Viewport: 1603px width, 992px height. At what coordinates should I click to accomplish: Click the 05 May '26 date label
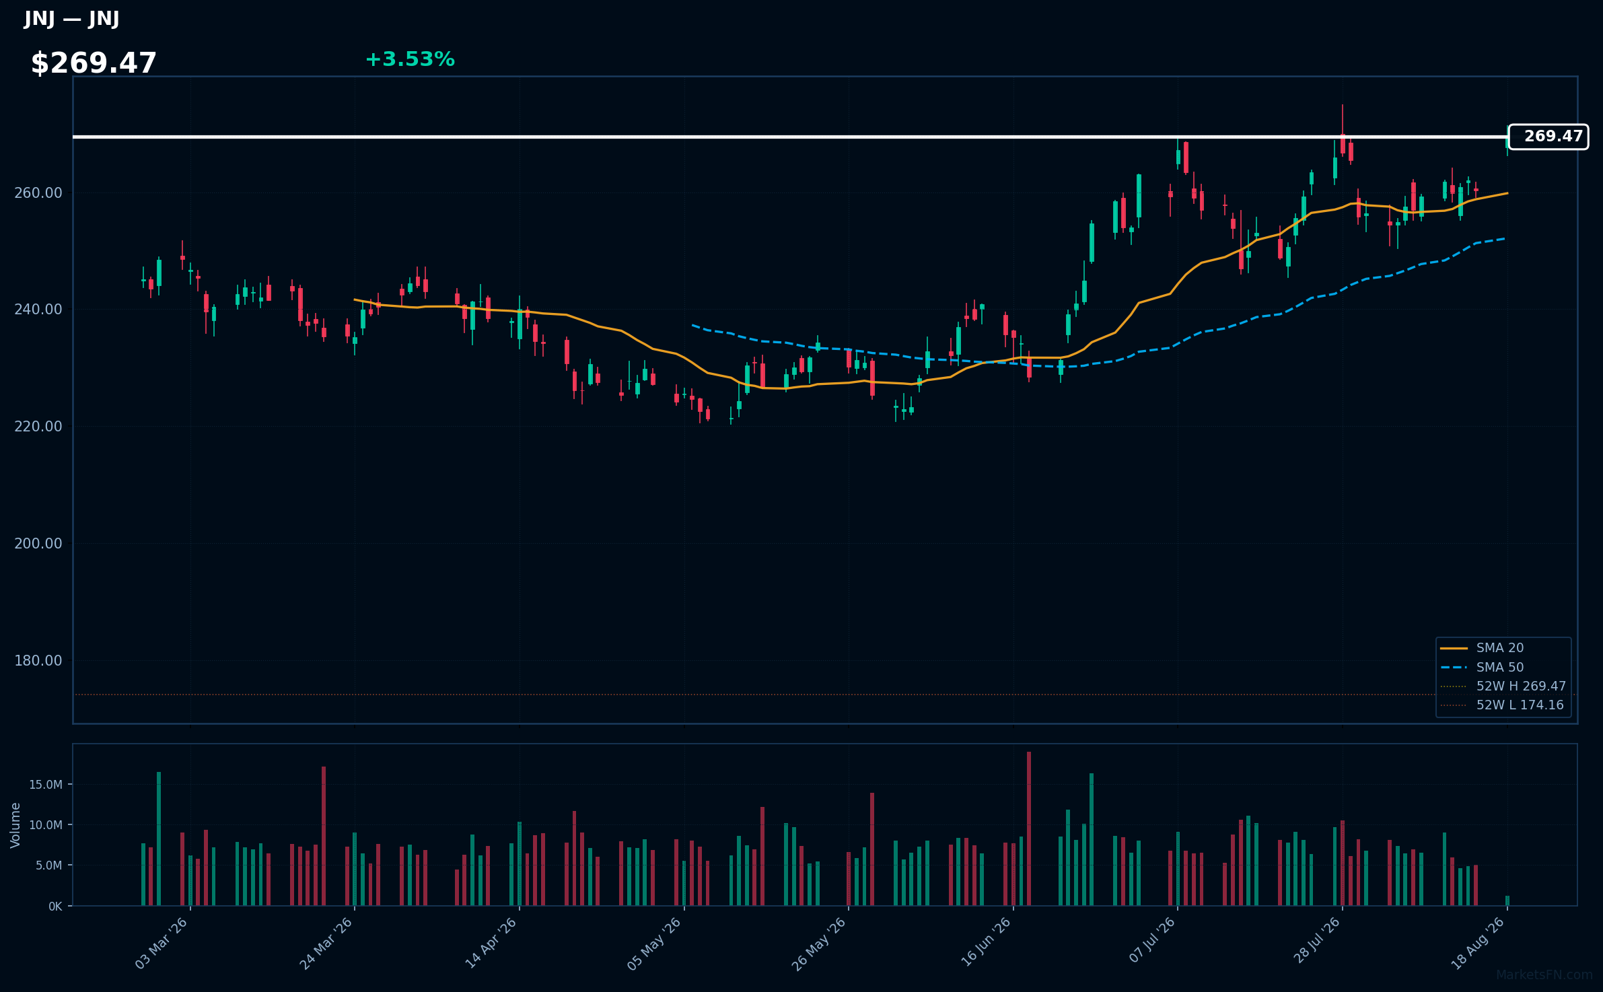(655, 943)
